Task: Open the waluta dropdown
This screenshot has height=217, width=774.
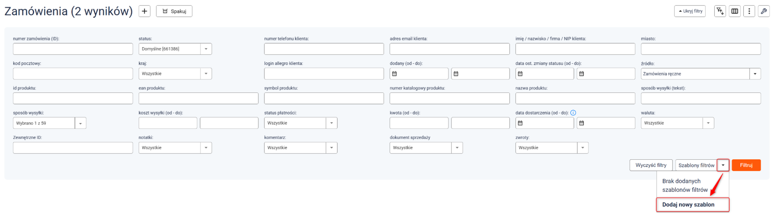Action: pyautogui.click(x=708, y=123)
